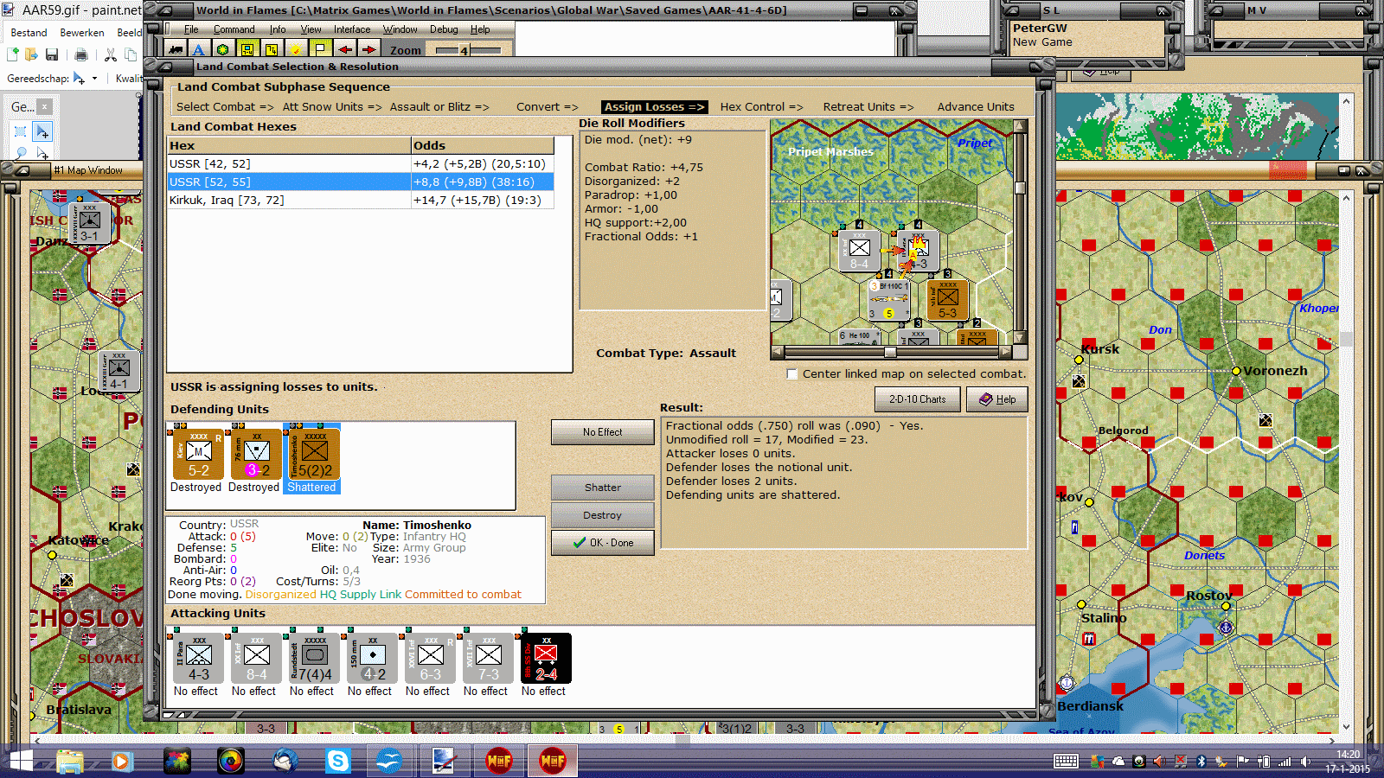Open the Command menu
Viewport: 1384px width, 778px height.
(234, 29)
